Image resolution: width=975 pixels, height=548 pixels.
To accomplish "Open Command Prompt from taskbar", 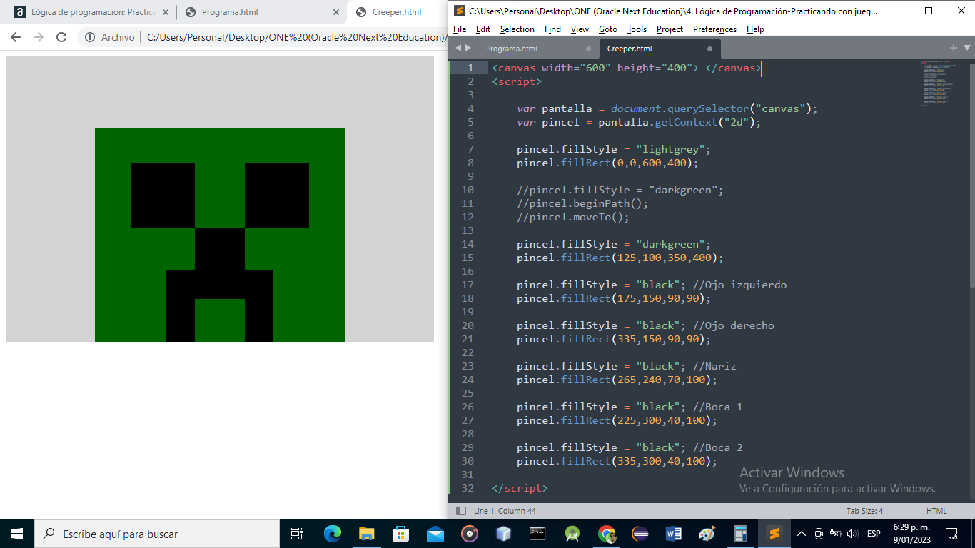I will point(537,534).
